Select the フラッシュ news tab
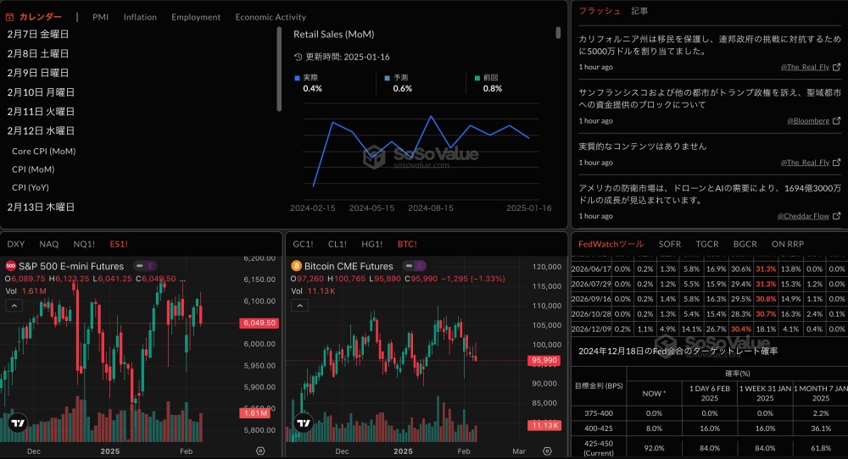848x459 pixels. pyautogui.click(x=600, y=11)
